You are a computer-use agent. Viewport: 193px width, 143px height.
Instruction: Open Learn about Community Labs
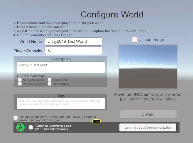148,127
